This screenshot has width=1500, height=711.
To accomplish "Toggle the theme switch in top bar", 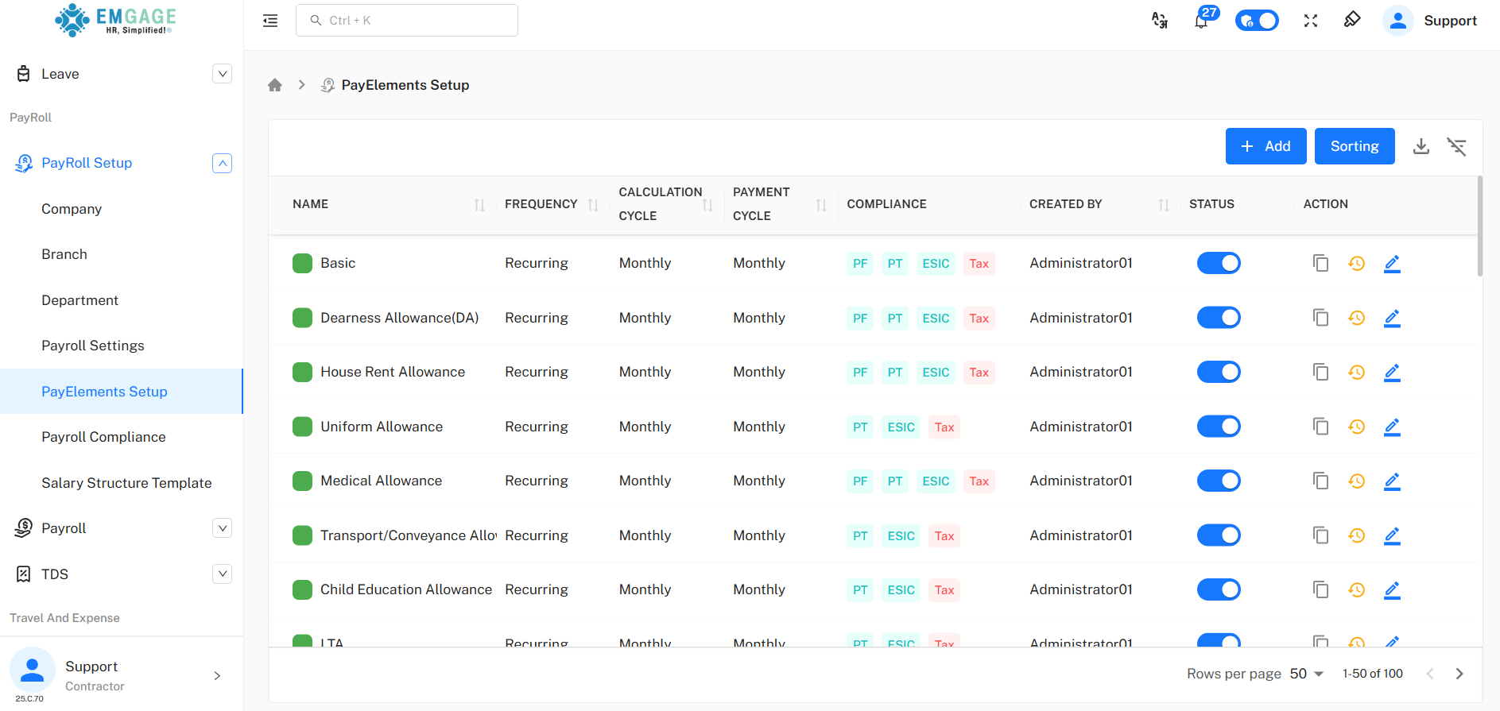I will (x=1257, y=21).
